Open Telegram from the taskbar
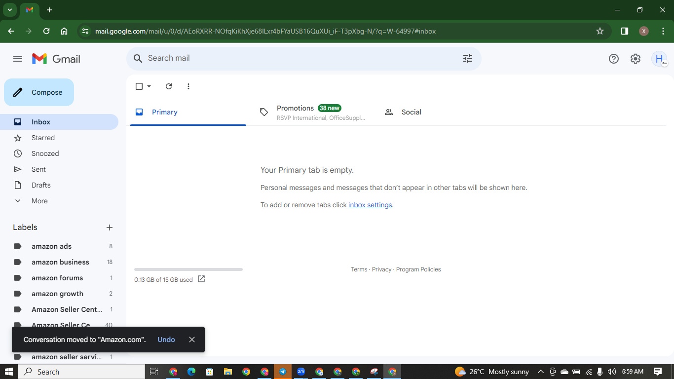This screenshot has width=674, height=379. click(x=283, y=372)
